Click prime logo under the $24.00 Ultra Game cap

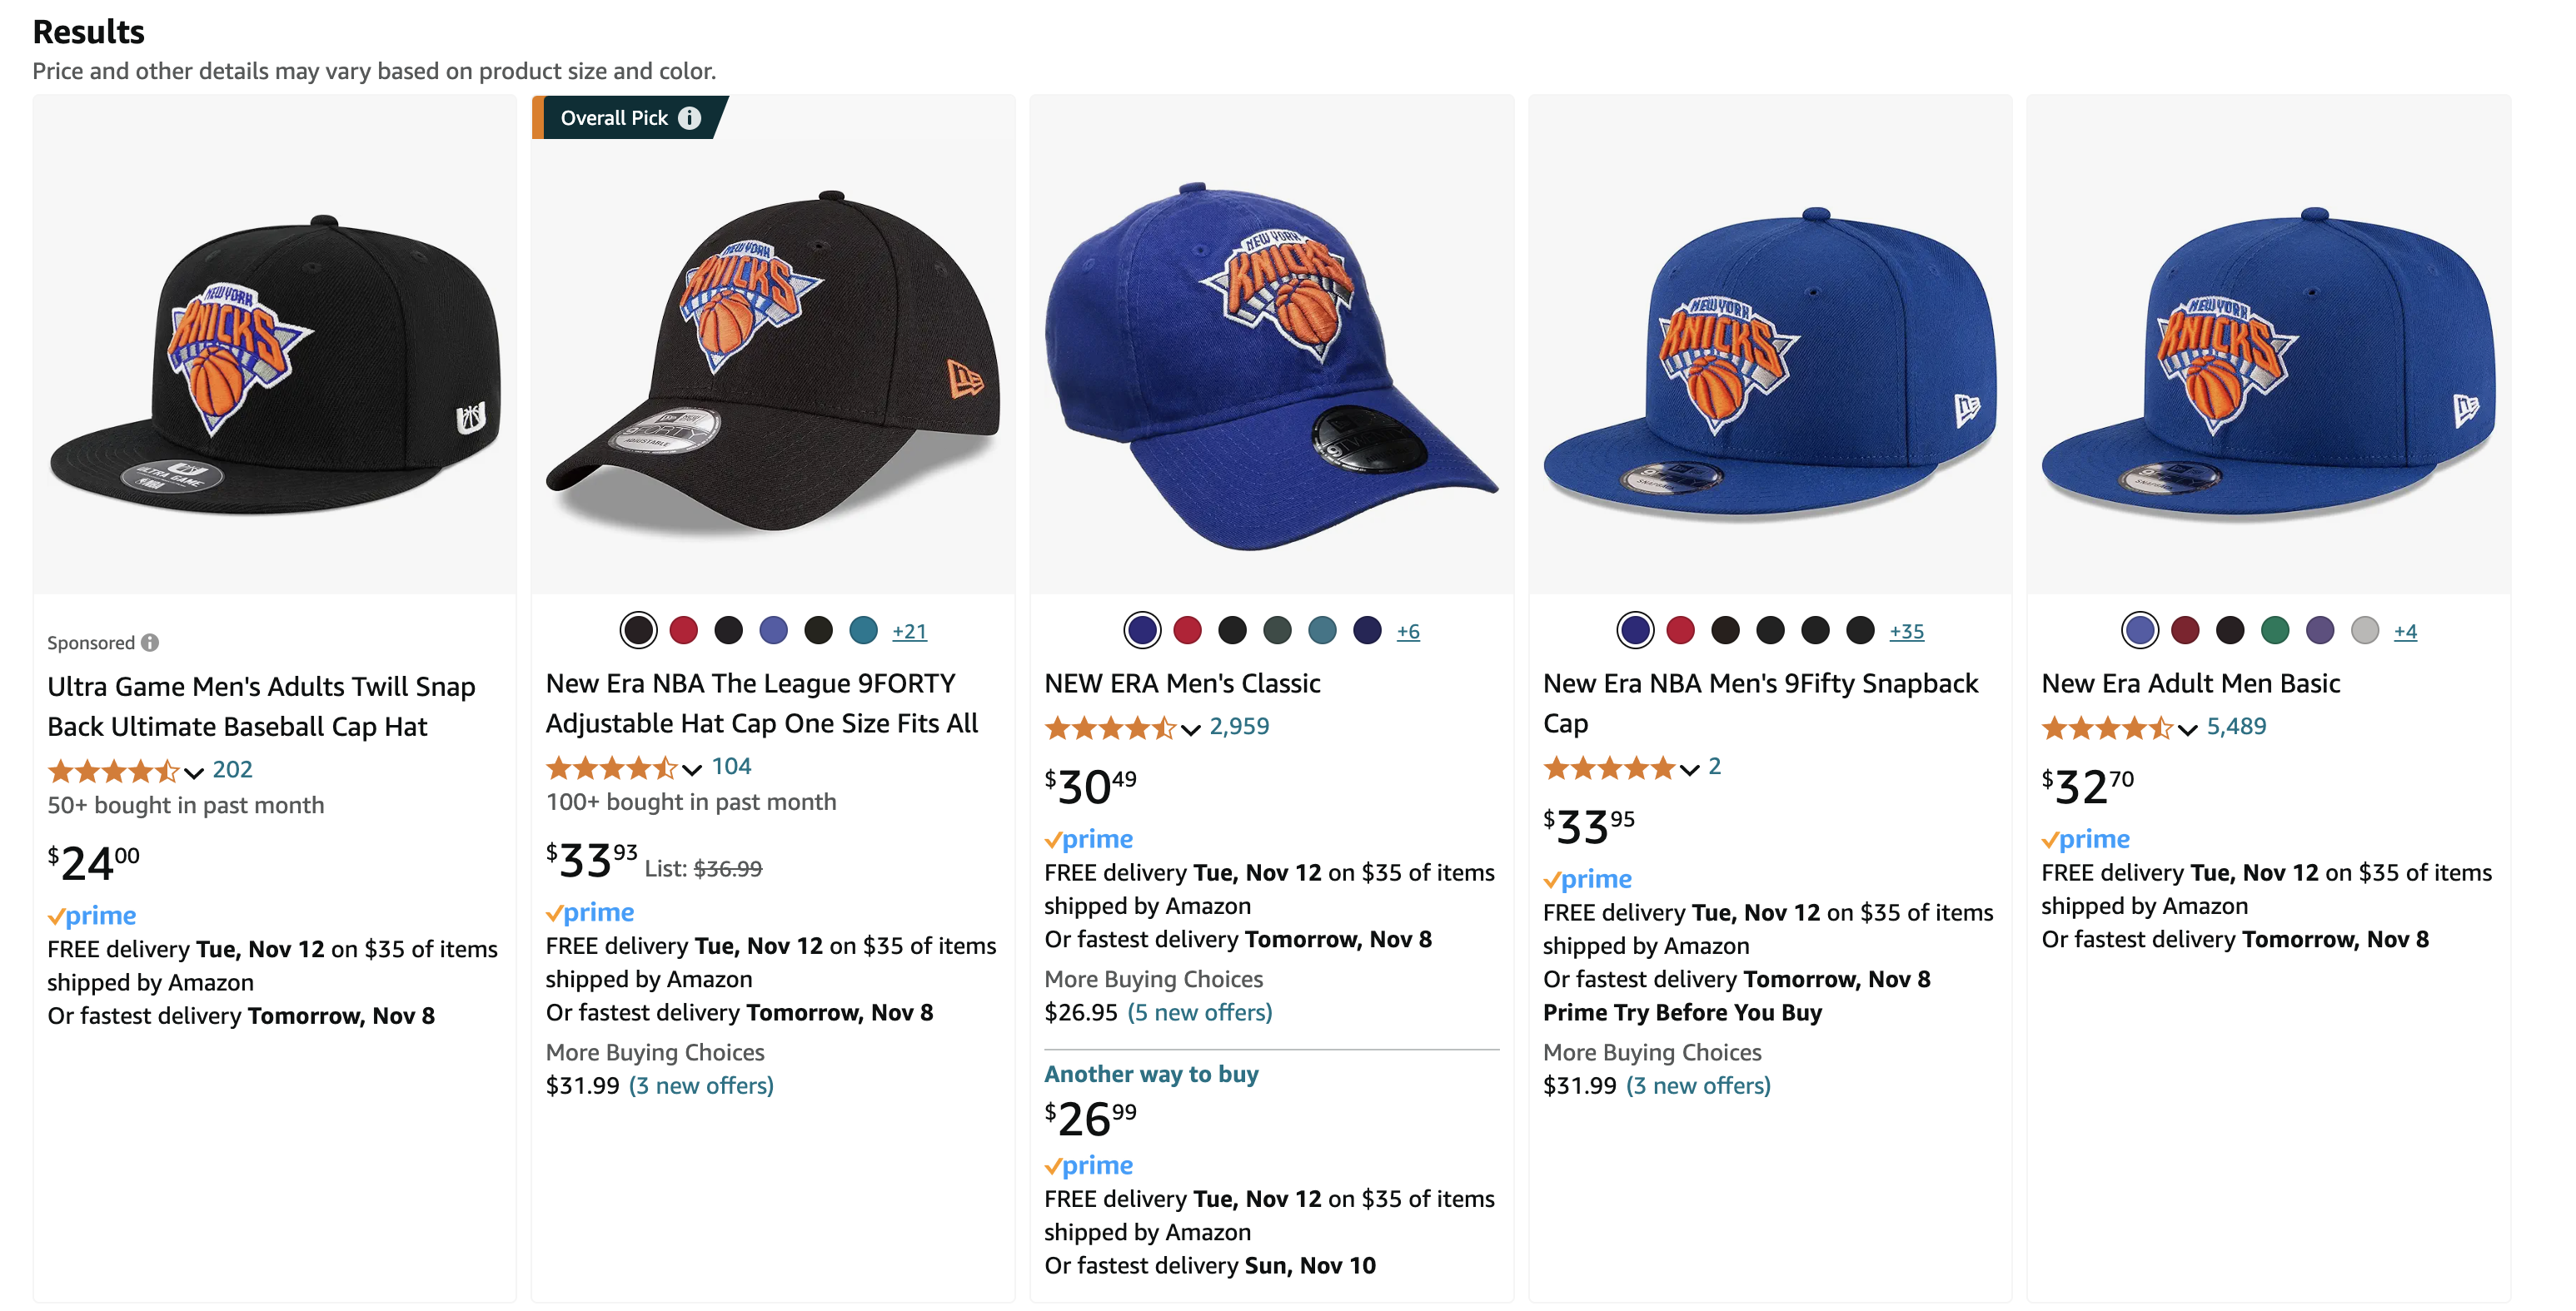point(92,916)
